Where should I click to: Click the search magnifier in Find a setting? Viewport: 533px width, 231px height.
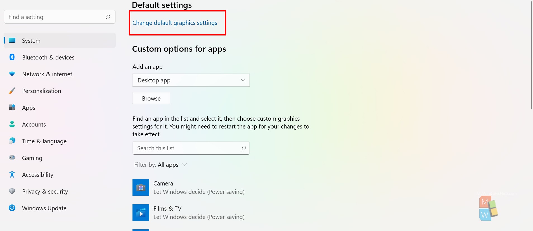pyautogui.click(x=108, y=17)
